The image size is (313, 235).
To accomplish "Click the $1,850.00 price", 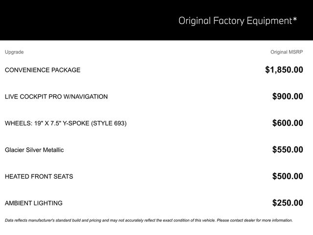I will point(284,70).
